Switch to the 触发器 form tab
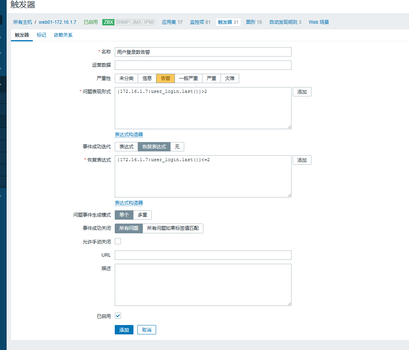 (x=21, y=35)
